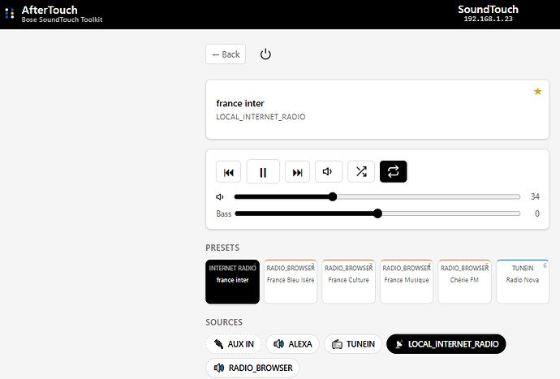This screenshot has height=379, width=560.
Task: Select the Chérie FM preset
Action: point(464,282)
